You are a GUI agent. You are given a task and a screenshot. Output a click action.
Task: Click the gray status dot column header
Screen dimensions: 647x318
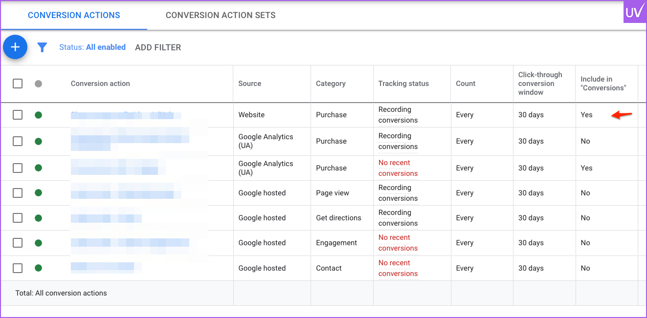(x=38, y=84)
